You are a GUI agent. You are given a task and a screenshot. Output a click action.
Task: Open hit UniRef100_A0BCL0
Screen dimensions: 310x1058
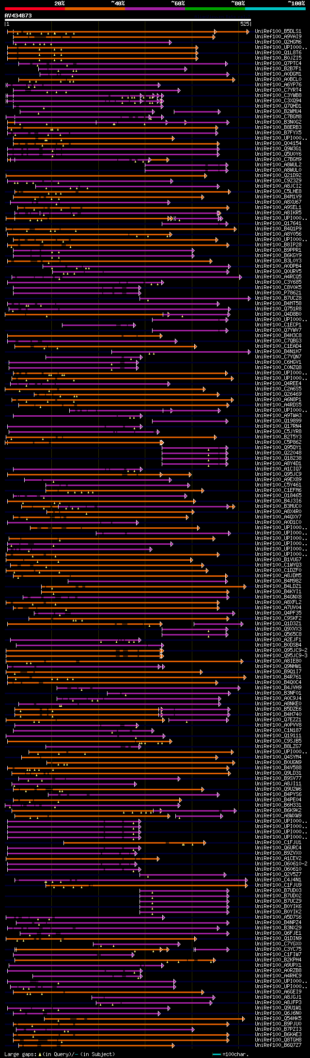coord(278,80)
